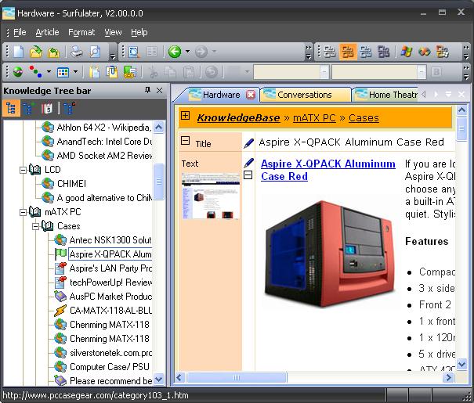Toggle auto-hide pin on Knowledge Tree bar
The image size is (474, 403).
[x=147, y=90]
